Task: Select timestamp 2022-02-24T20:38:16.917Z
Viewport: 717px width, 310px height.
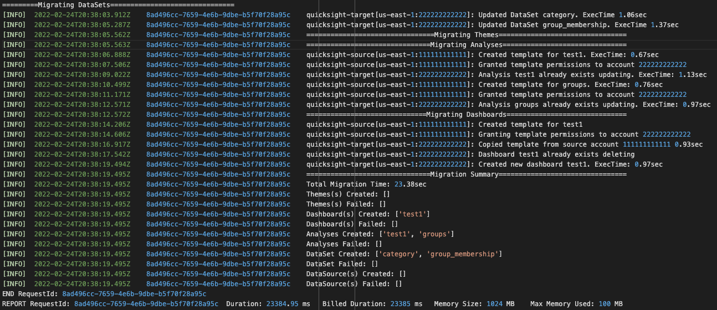Action: [82, 144]
